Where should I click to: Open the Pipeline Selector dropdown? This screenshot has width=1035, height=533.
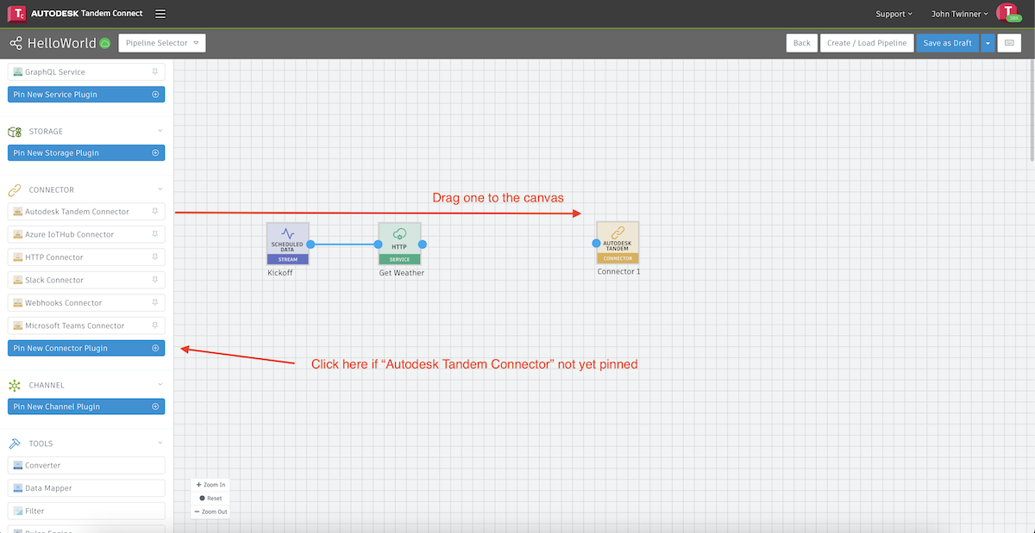pyautogui.click(x=162, y=43)
